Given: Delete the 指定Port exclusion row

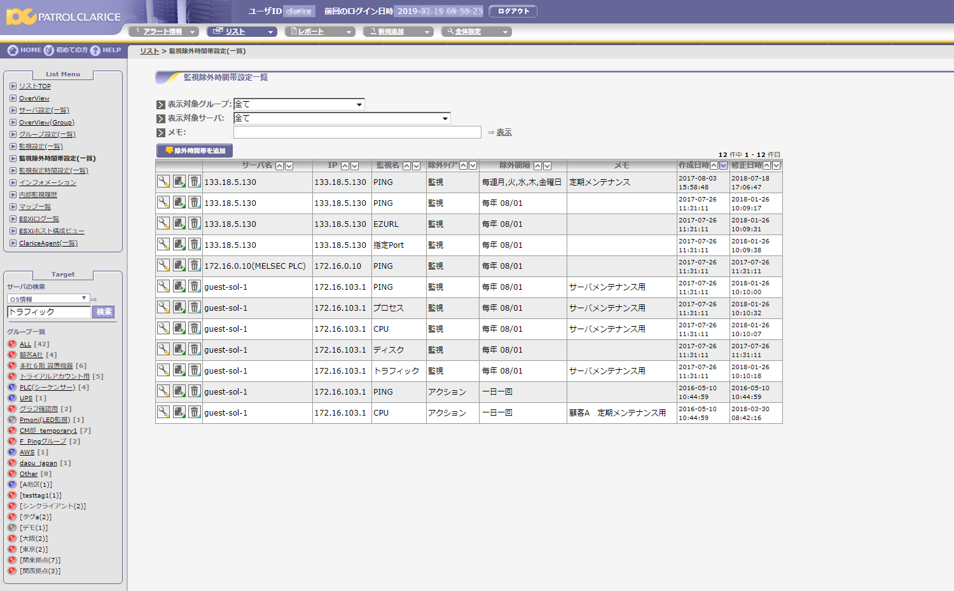Looking at the screenshot, I should point(195,244).
